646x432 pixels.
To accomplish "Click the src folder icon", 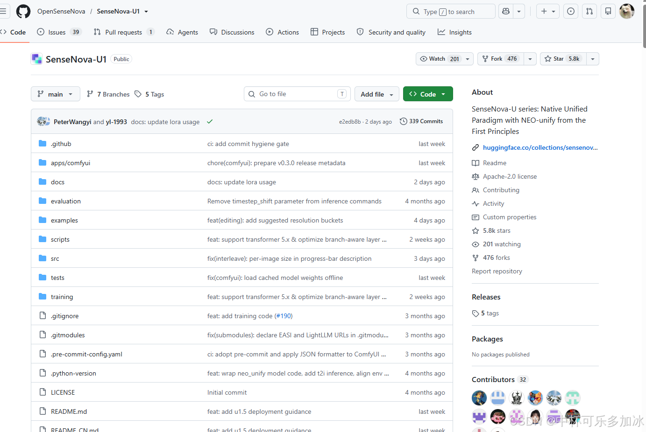I will [x=43, y=258].
